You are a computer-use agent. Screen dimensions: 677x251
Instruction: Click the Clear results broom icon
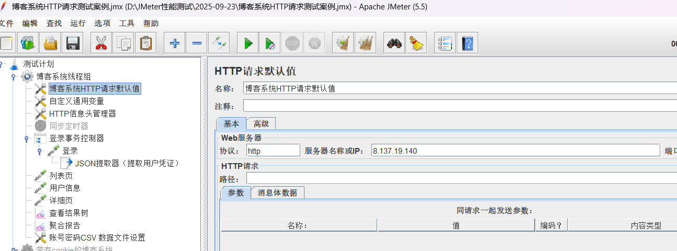343,43
